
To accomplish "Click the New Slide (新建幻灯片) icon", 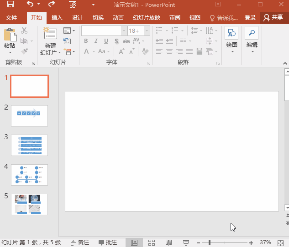I will 50,34.
